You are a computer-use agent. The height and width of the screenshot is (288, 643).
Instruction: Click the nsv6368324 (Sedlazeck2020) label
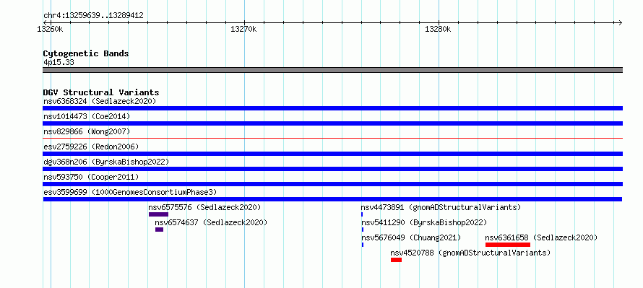[x=100, y=101]
